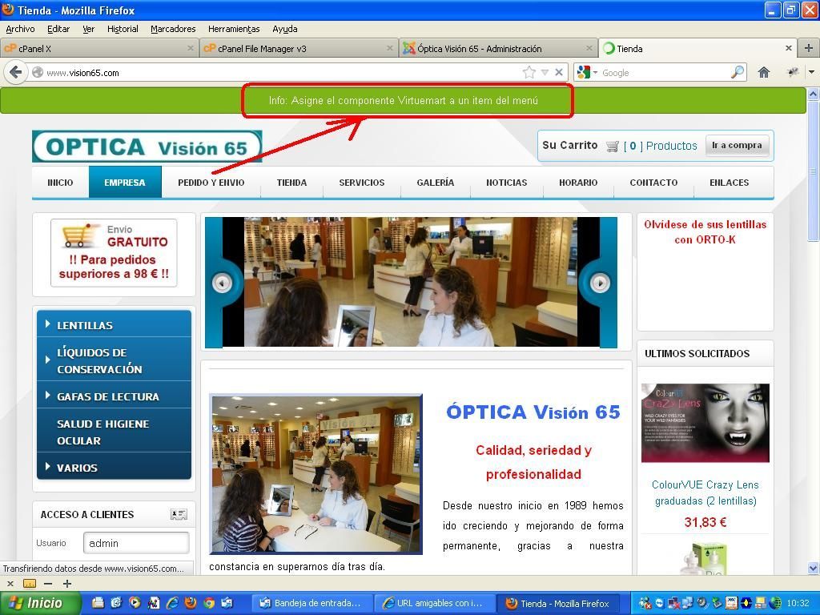Click the shopping cart icon beside Su Carrito

[x=613, y=146]
